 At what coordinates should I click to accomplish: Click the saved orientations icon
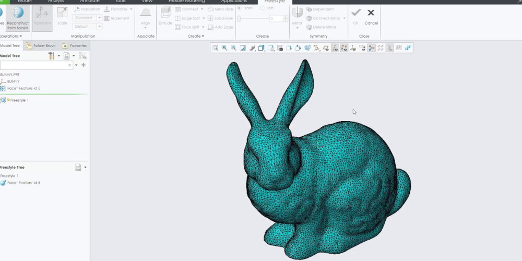click(270, 48)
